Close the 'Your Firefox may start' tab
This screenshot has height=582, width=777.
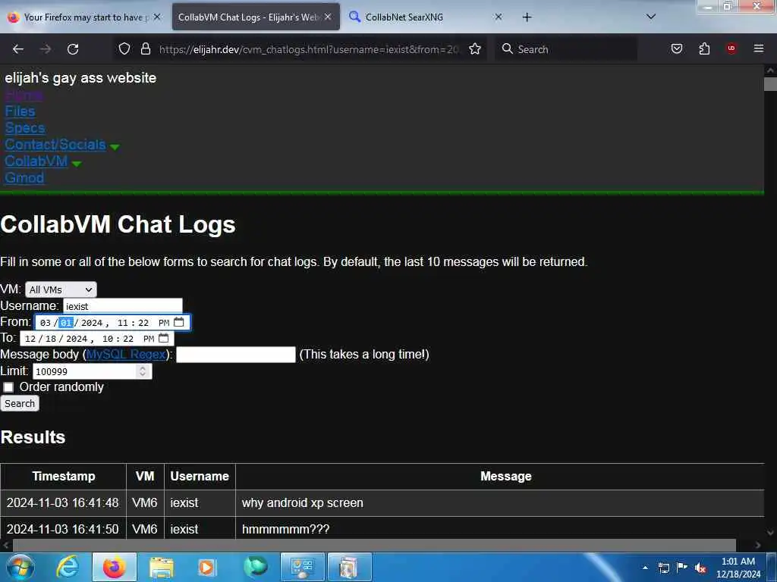[157, 17]
